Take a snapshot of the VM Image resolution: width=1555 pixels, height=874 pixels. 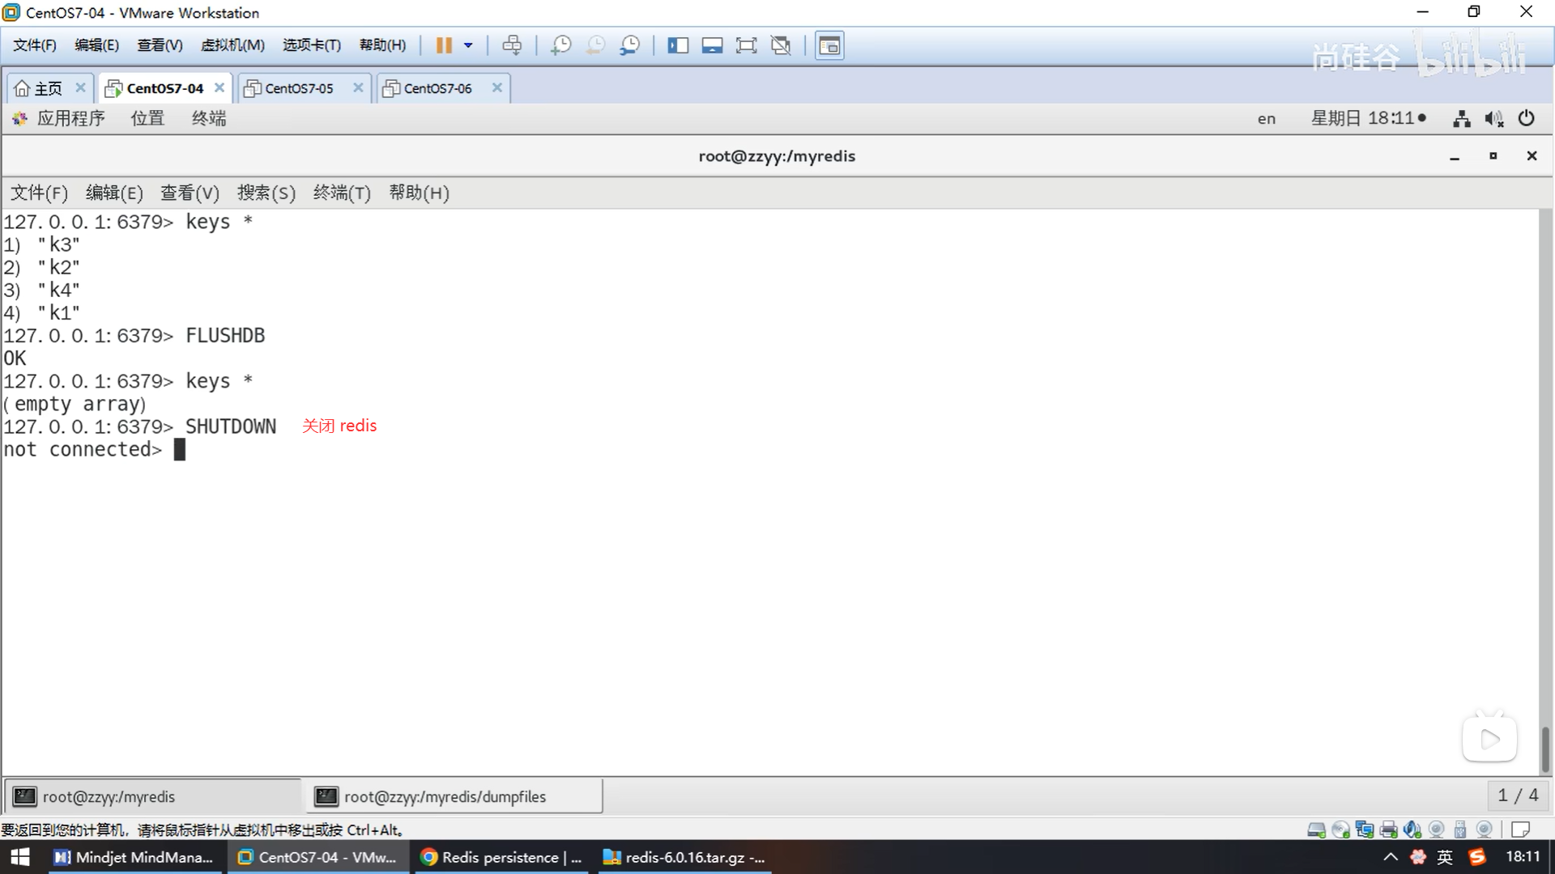(560, 45)
